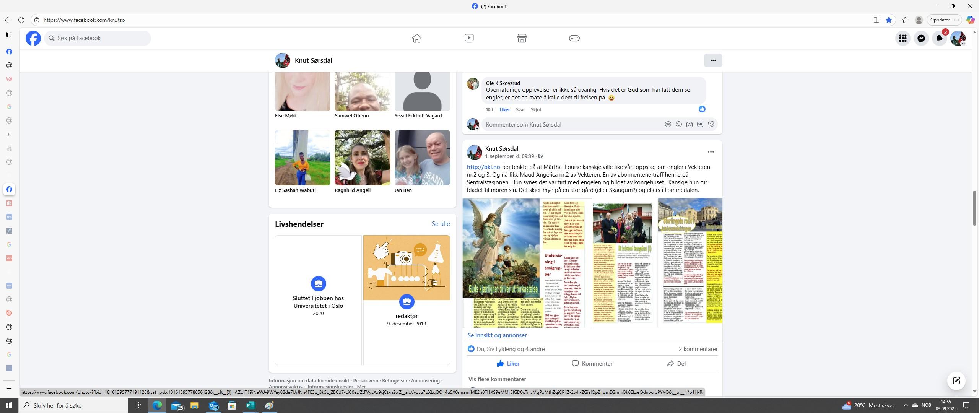Toggle Liker on Knut Sørsdal's post
The width and height of the screenshot is (979, 413).
point(508,364)
